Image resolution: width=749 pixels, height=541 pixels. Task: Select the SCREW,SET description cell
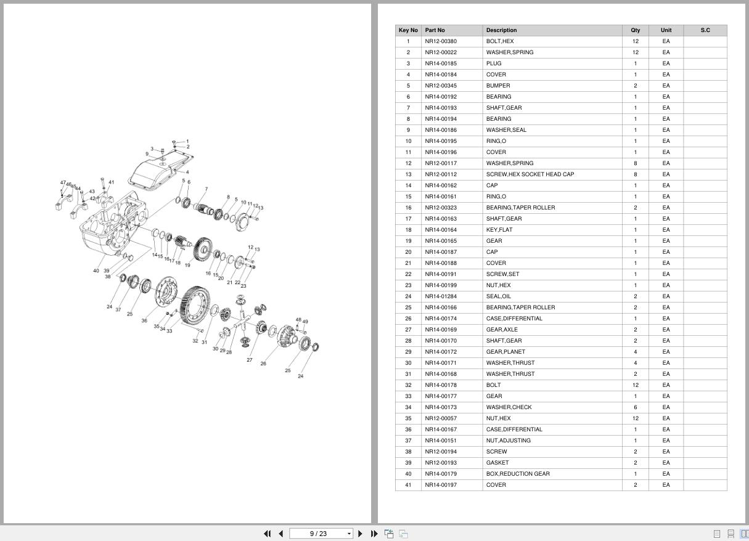tap(552, 274)
